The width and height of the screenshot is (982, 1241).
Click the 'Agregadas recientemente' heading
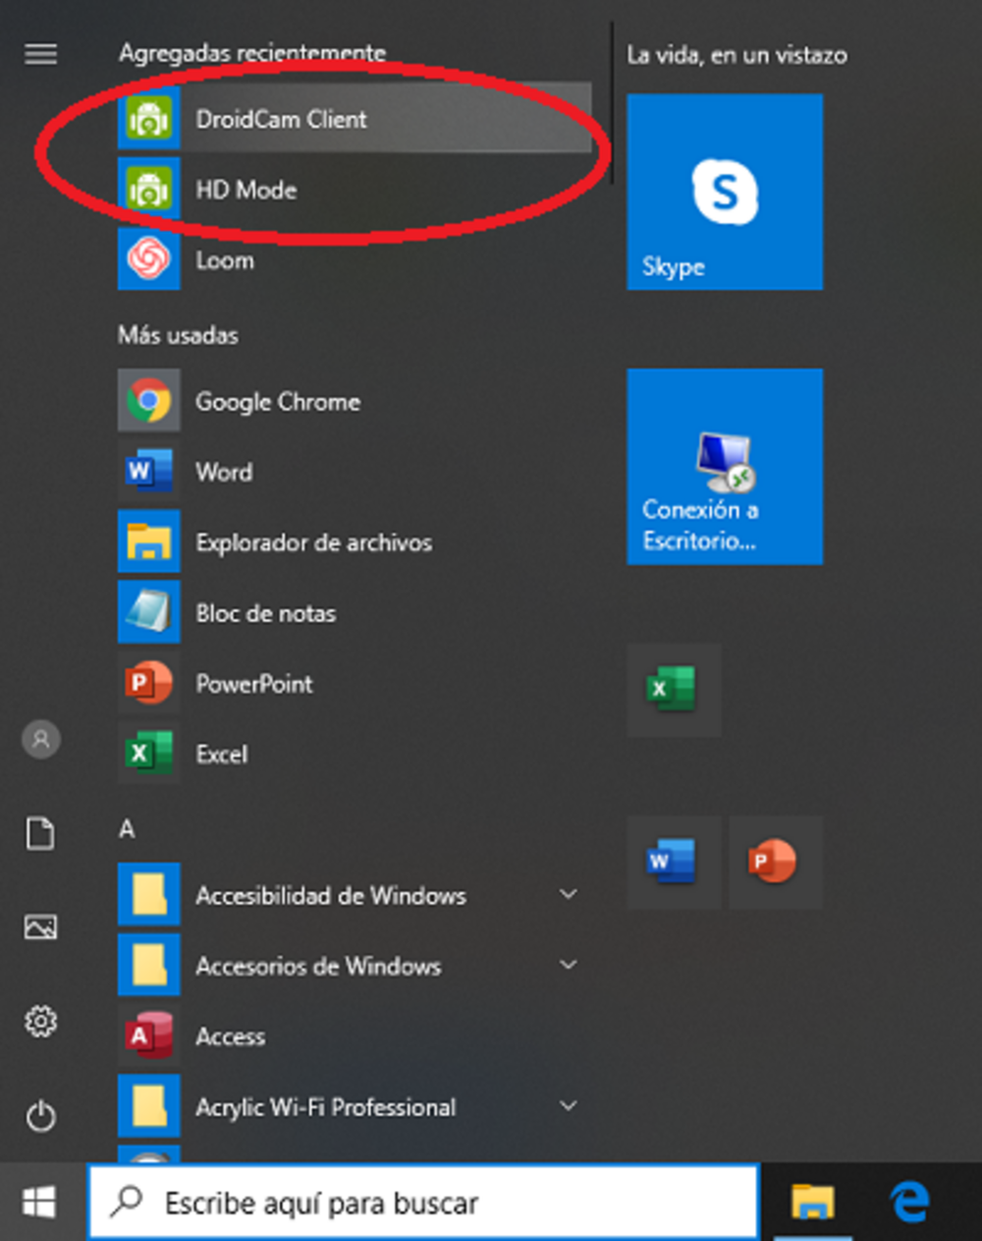coord(252,53)
